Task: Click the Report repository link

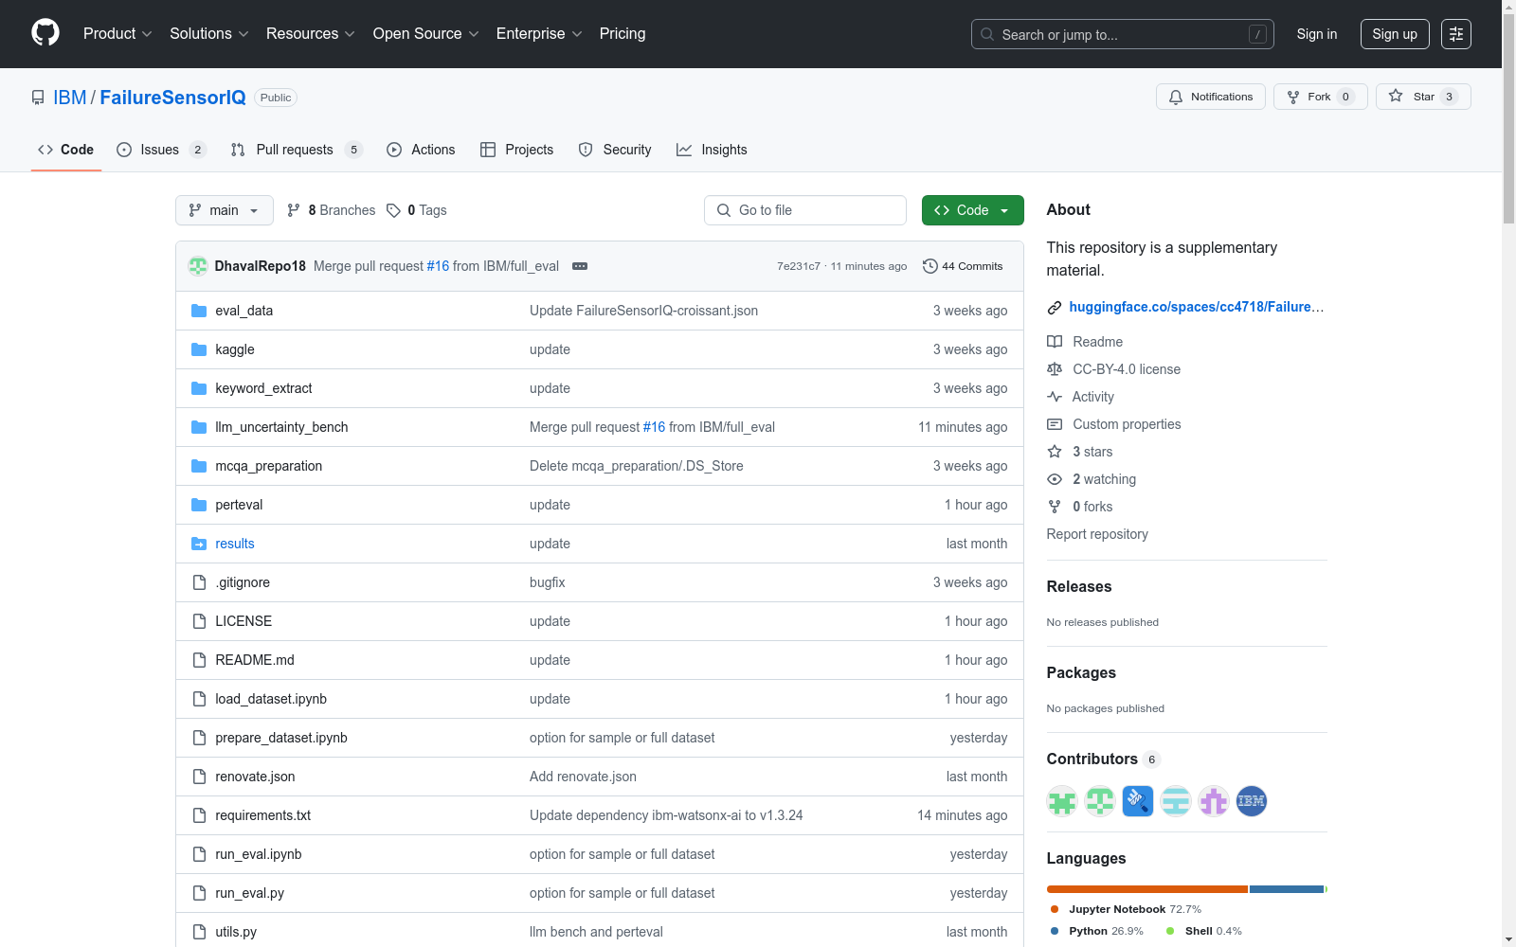Action: coord(1097,534)
